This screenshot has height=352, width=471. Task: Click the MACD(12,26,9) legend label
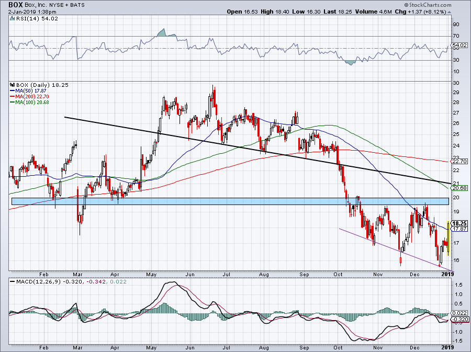point(38,282)
